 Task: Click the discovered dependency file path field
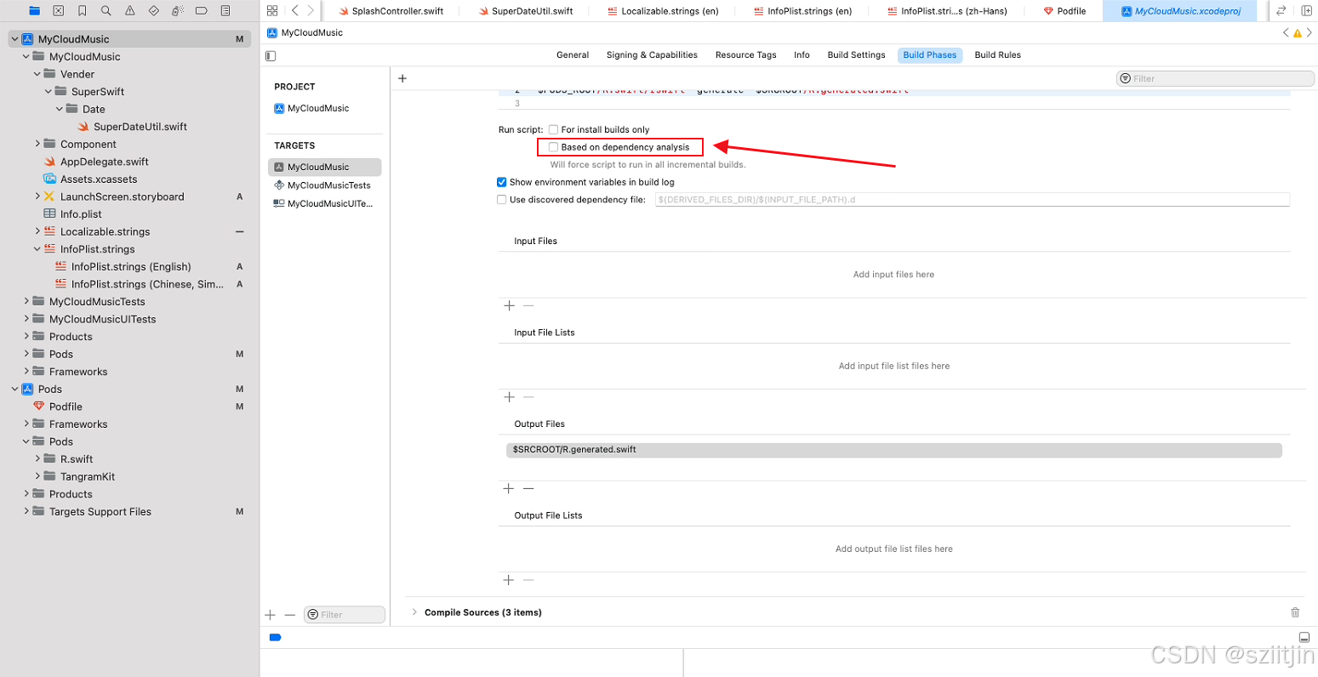coord(972,200)
